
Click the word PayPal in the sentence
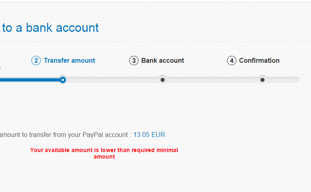point(93,135)
